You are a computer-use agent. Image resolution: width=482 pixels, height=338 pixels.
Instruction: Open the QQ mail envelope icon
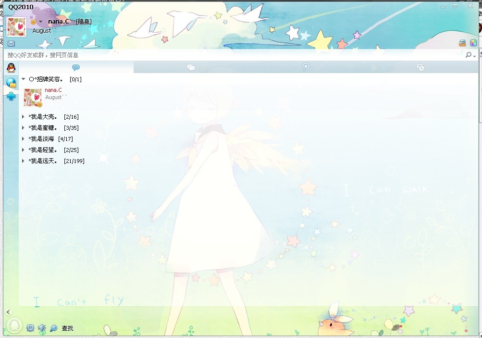pos(11,43)
